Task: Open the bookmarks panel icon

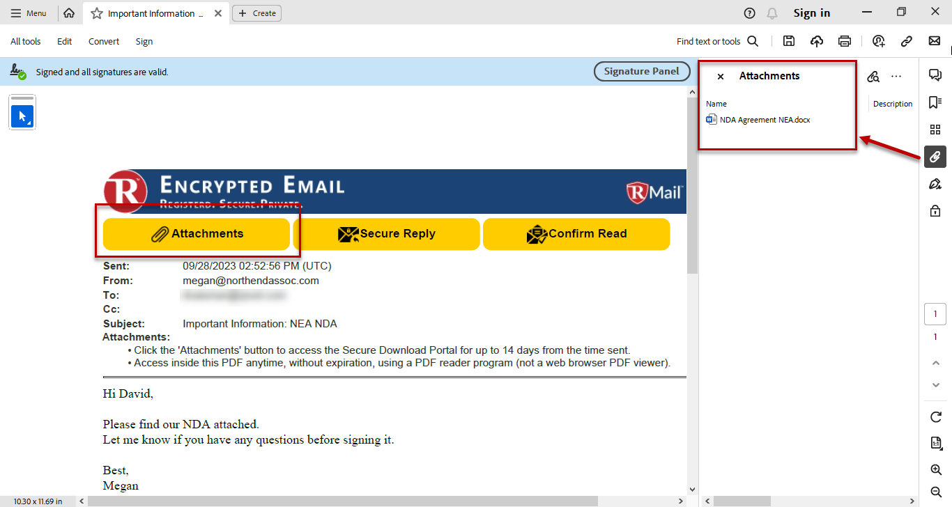Action: [935, 102]
